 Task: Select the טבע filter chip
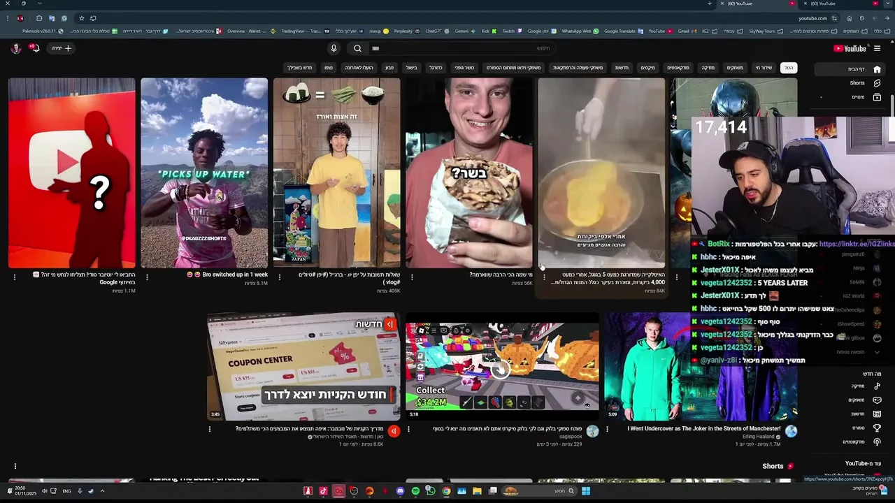389,68
